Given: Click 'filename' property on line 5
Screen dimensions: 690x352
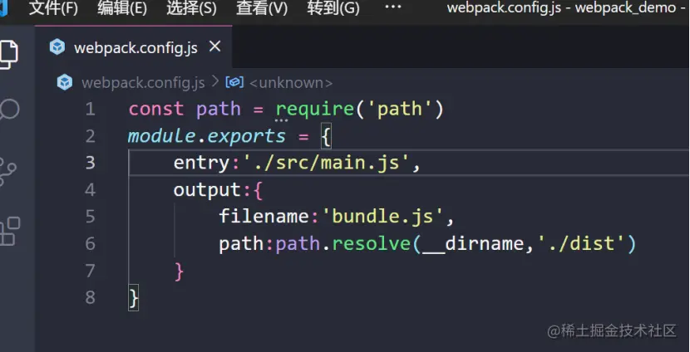Looking at the screenshot, I should [x=264, y=217].
